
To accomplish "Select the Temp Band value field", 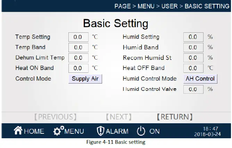I will pyautogui.click(x=78, y=47).
